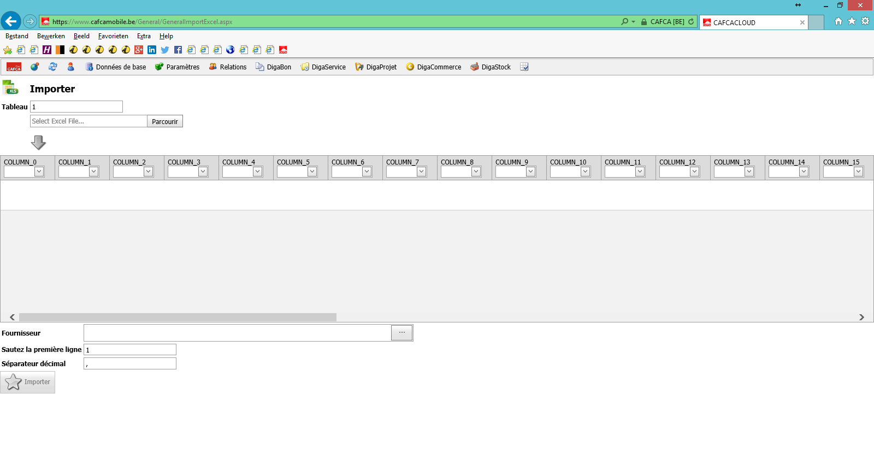Click the blue globe icon in the favorites bar

click(x=231, y=50)
